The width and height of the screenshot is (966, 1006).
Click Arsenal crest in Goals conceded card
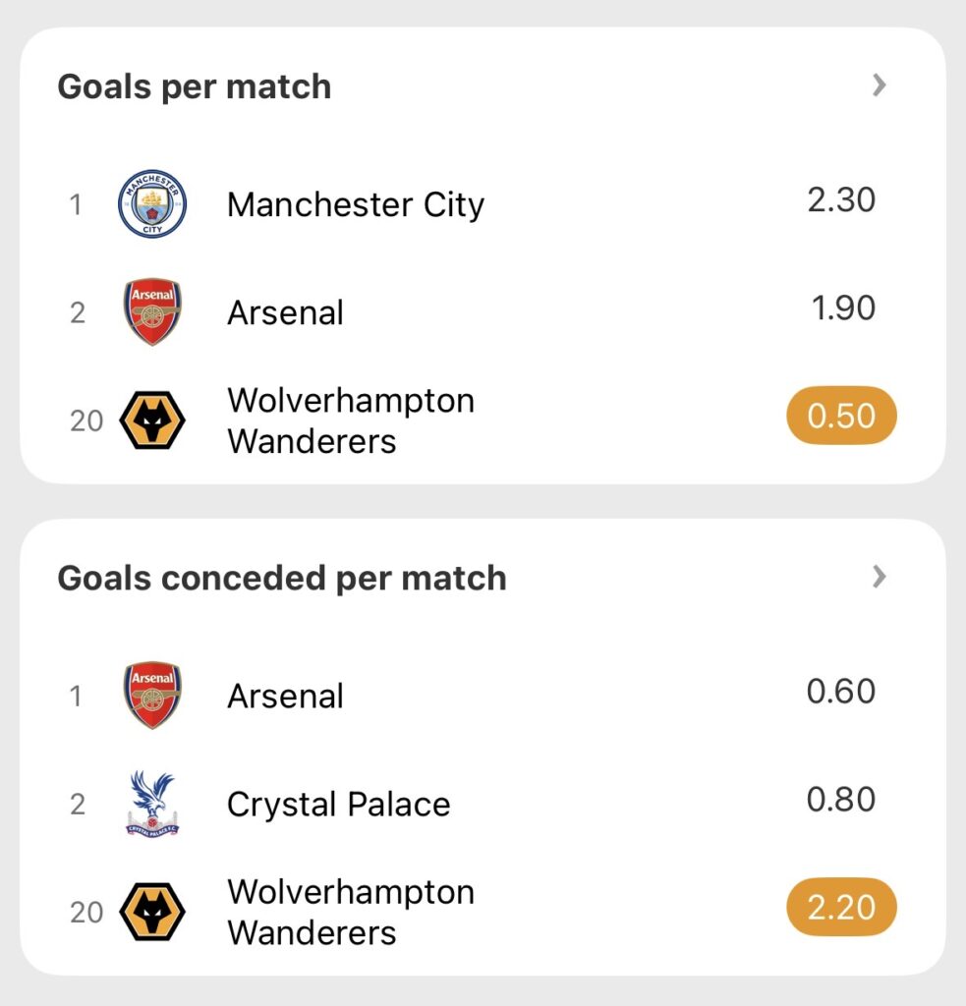click(x=152, y=696)
